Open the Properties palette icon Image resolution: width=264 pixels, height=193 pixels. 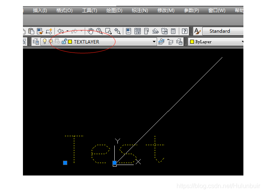(128, 31)
